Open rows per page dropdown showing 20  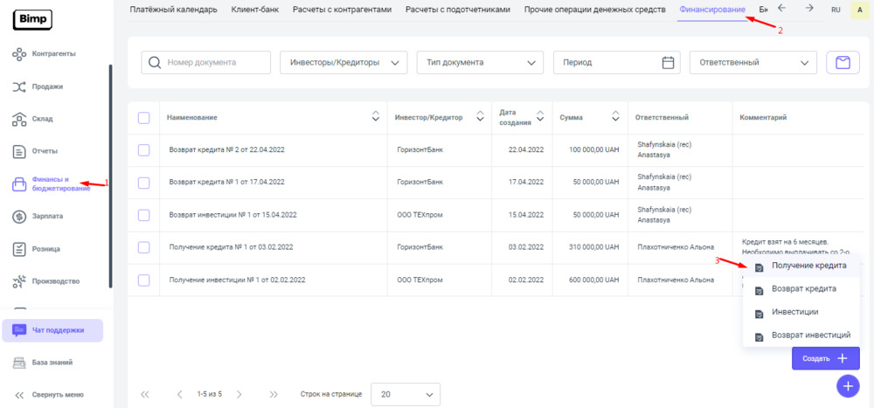tap(406, 394)
